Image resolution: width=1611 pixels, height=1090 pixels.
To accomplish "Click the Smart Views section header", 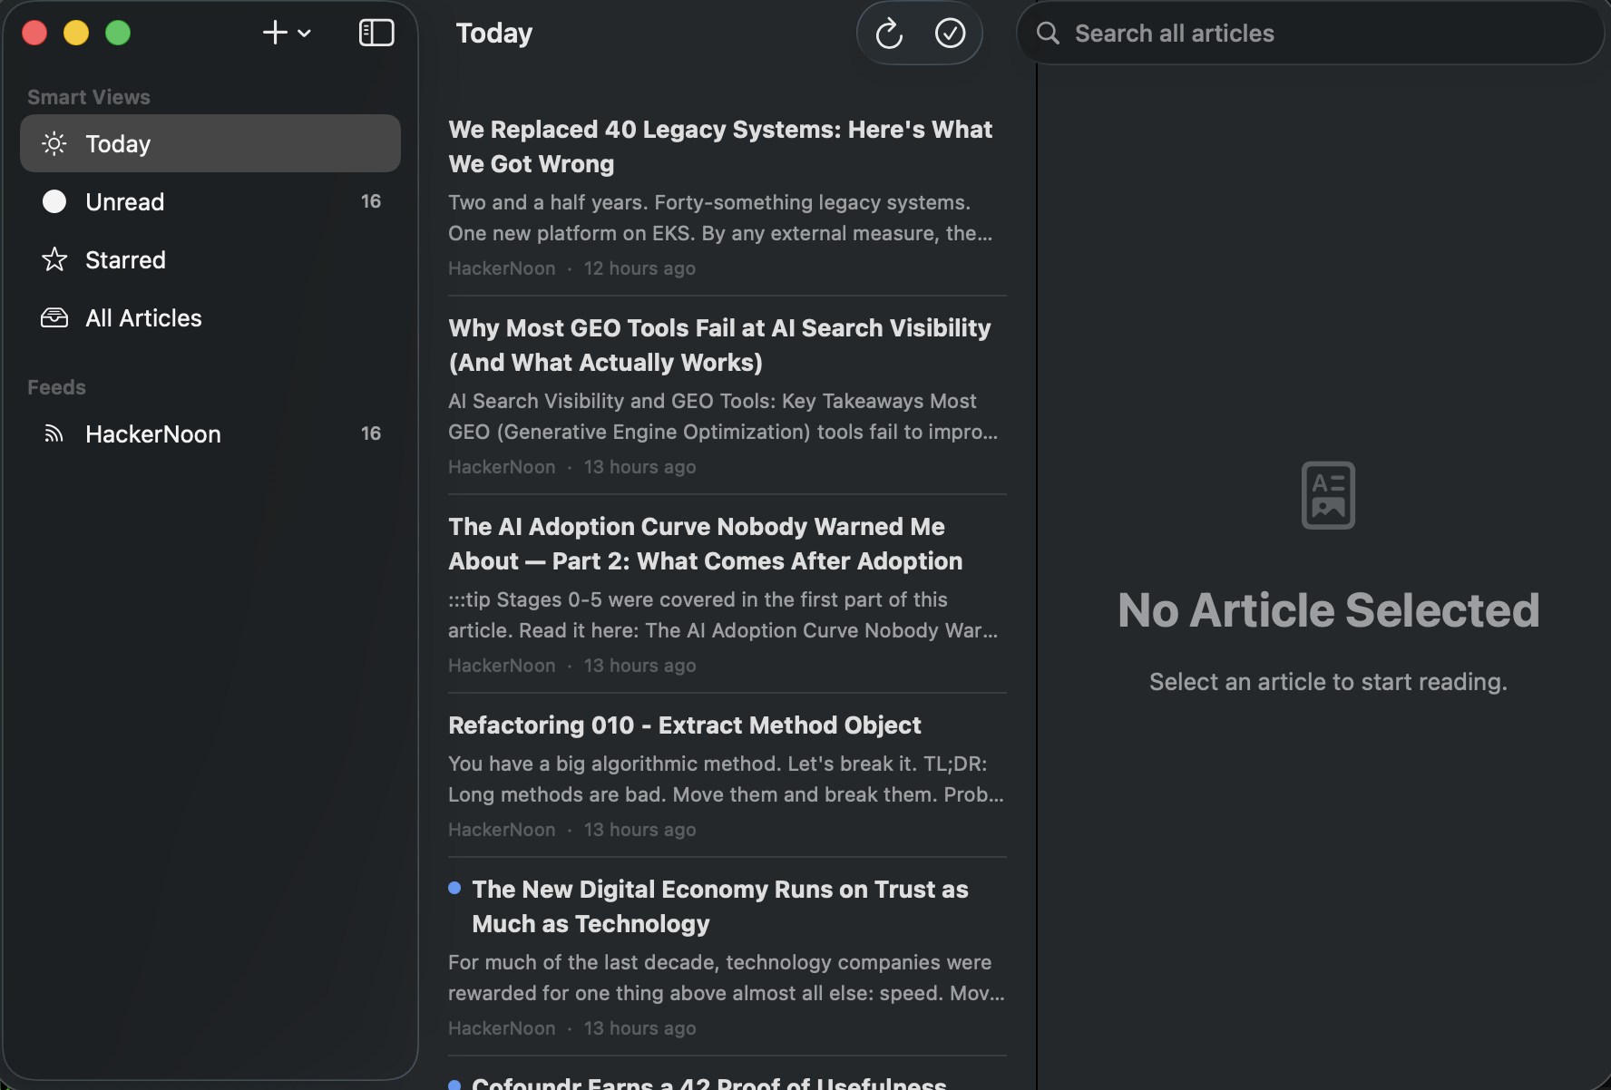I will coord(89,97).
